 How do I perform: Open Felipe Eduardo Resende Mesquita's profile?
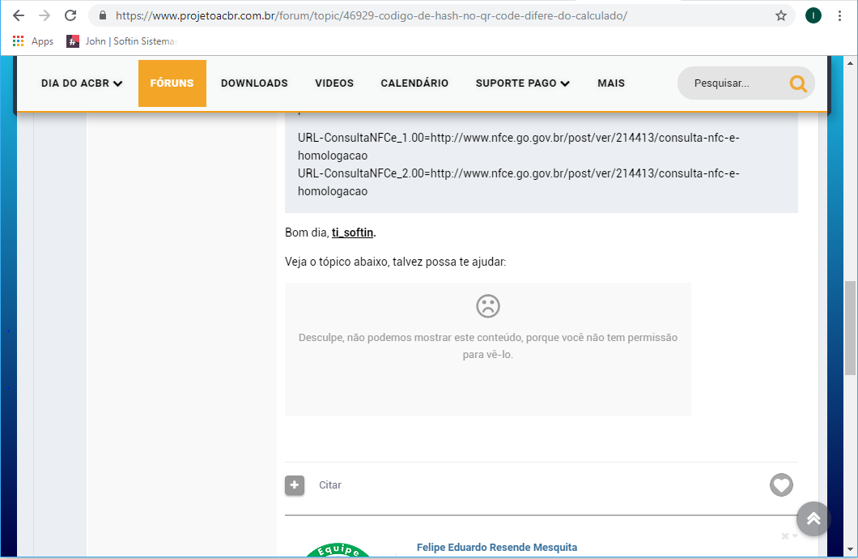pos(497,547)
